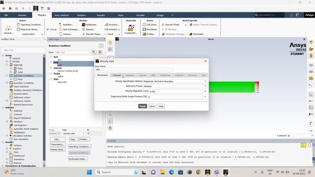The image size is (315, 177).
Task: Open the User-Defined ribbon tab
Action: click(x=62, y=15)
